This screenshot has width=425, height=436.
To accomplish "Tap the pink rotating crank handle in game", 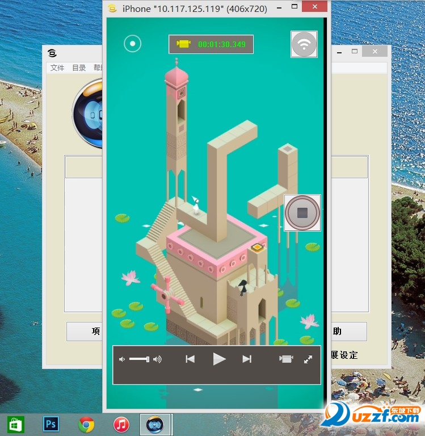I will click(167, 295).
